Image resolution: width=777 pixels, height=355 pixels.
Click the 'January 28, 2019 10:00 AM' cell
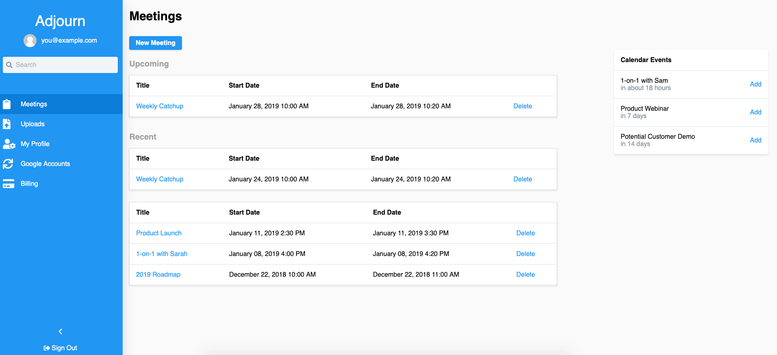(268, 106)
